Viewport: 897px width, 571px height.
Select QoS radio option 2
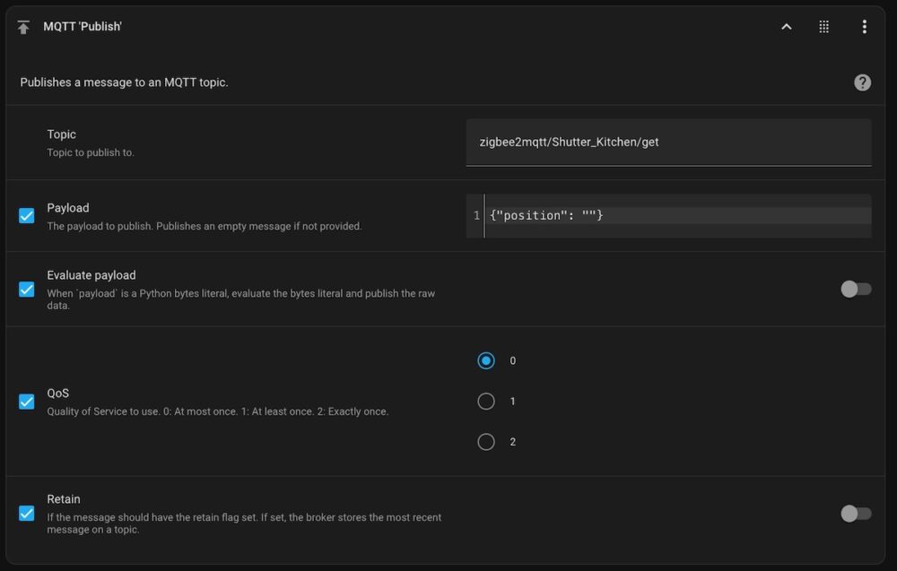point(486,442)
